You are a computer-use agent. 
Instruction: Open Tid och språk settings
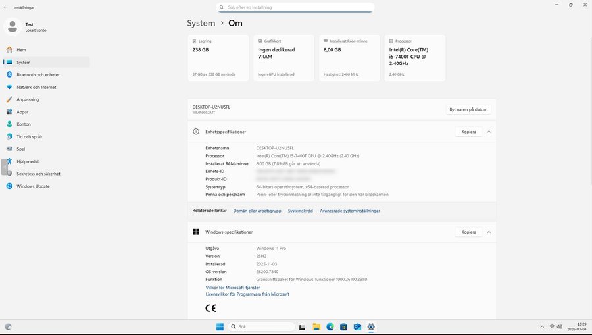[x=29, y=136]
